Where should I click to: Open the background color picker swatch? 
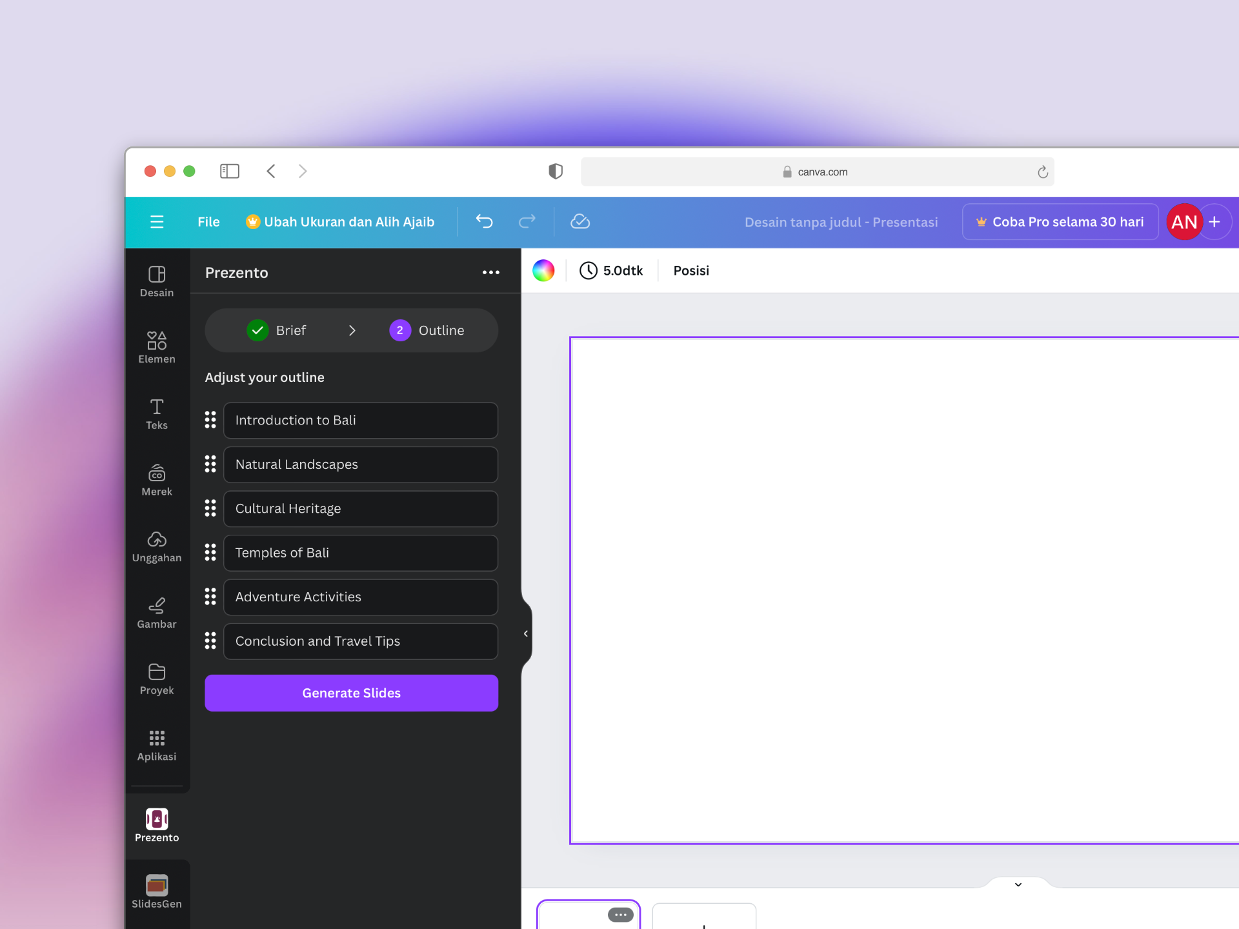click(x=543, y=270)
